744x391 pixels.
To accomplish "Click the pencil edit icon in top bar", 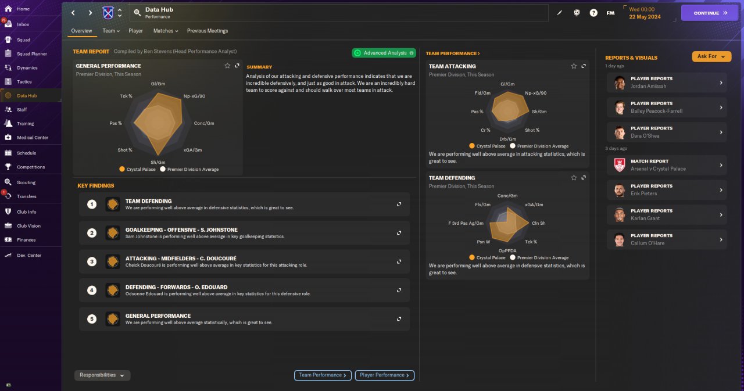I will click(560, 13).
